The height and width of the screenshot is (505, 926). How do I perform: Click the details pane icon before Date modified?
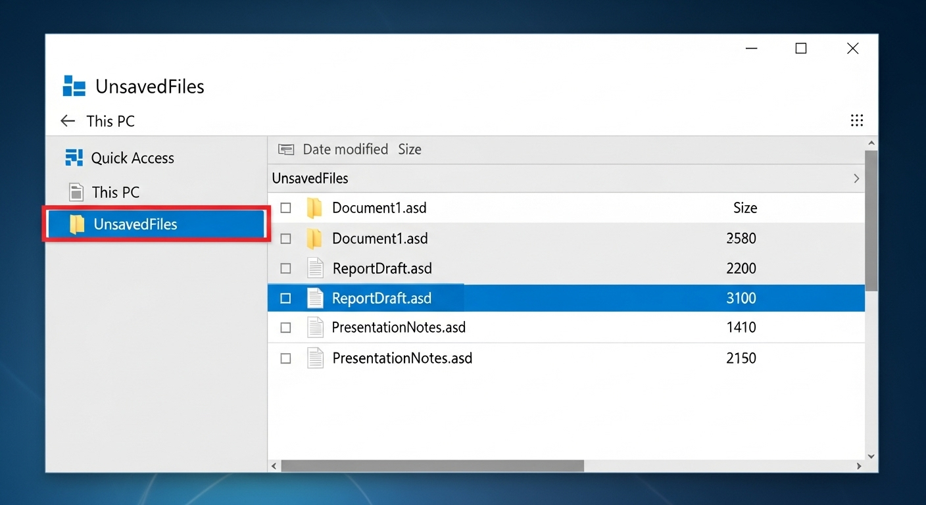(286, 149)
